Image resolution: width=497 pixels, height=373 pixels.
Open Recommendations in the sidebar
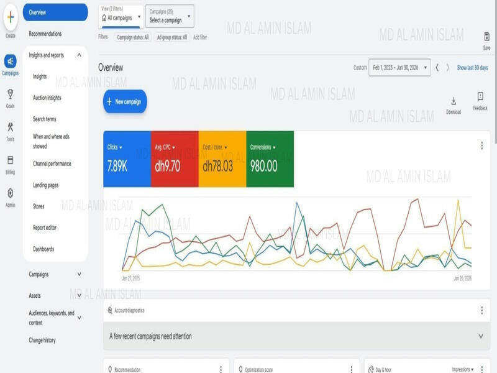pyautogui.click(x=45, y=34)
